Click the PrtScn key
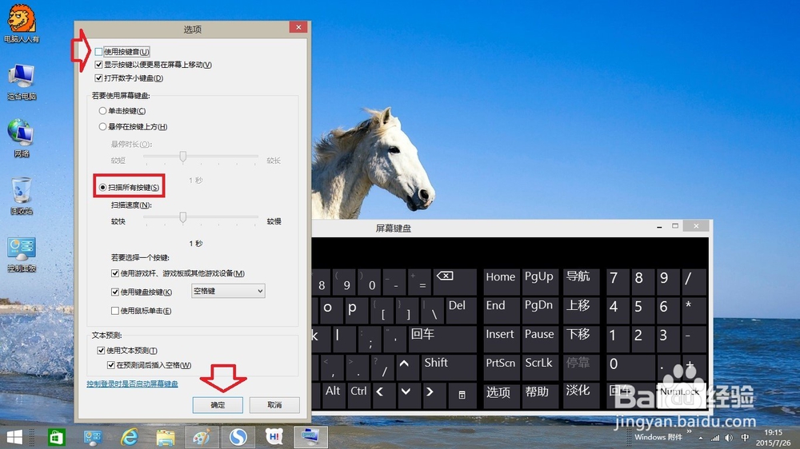 coord(501,368)
